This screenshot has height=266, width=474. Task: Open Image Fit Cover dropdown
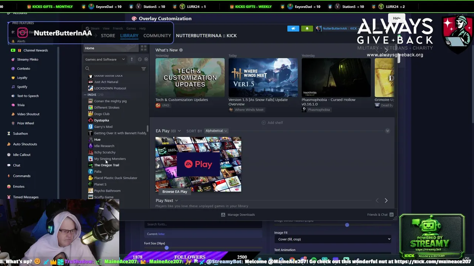coord(333,239)
